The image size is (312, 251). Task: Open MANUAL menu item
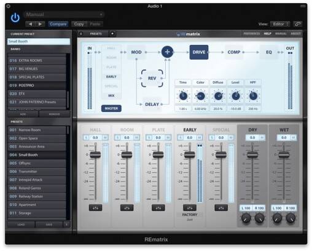(x=281, y=33)
